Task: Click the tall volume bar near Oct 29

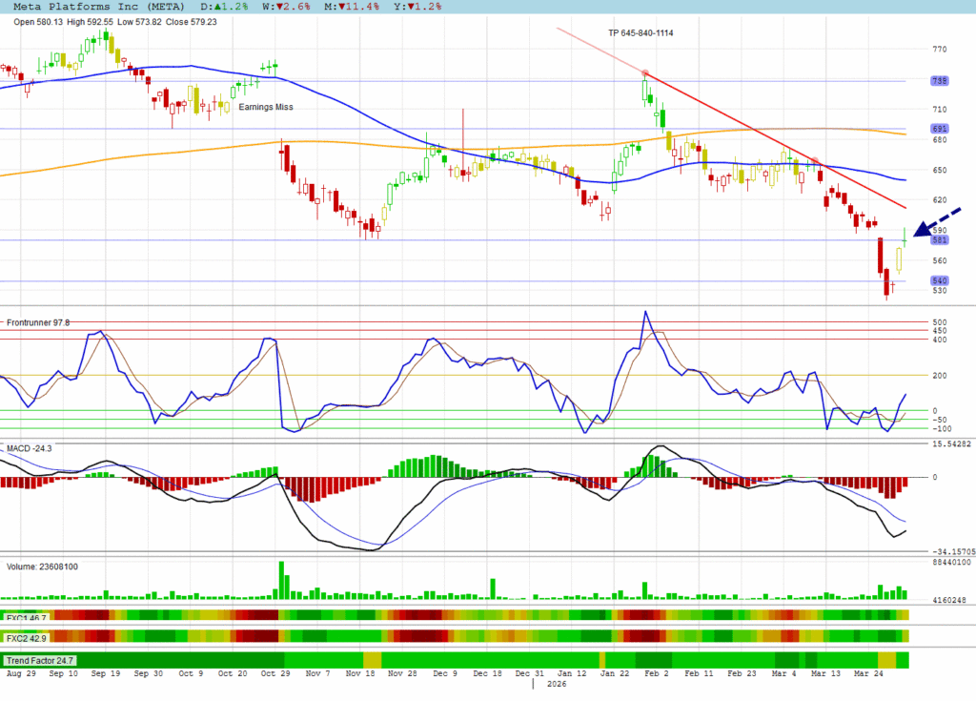Action: (282, 580)
